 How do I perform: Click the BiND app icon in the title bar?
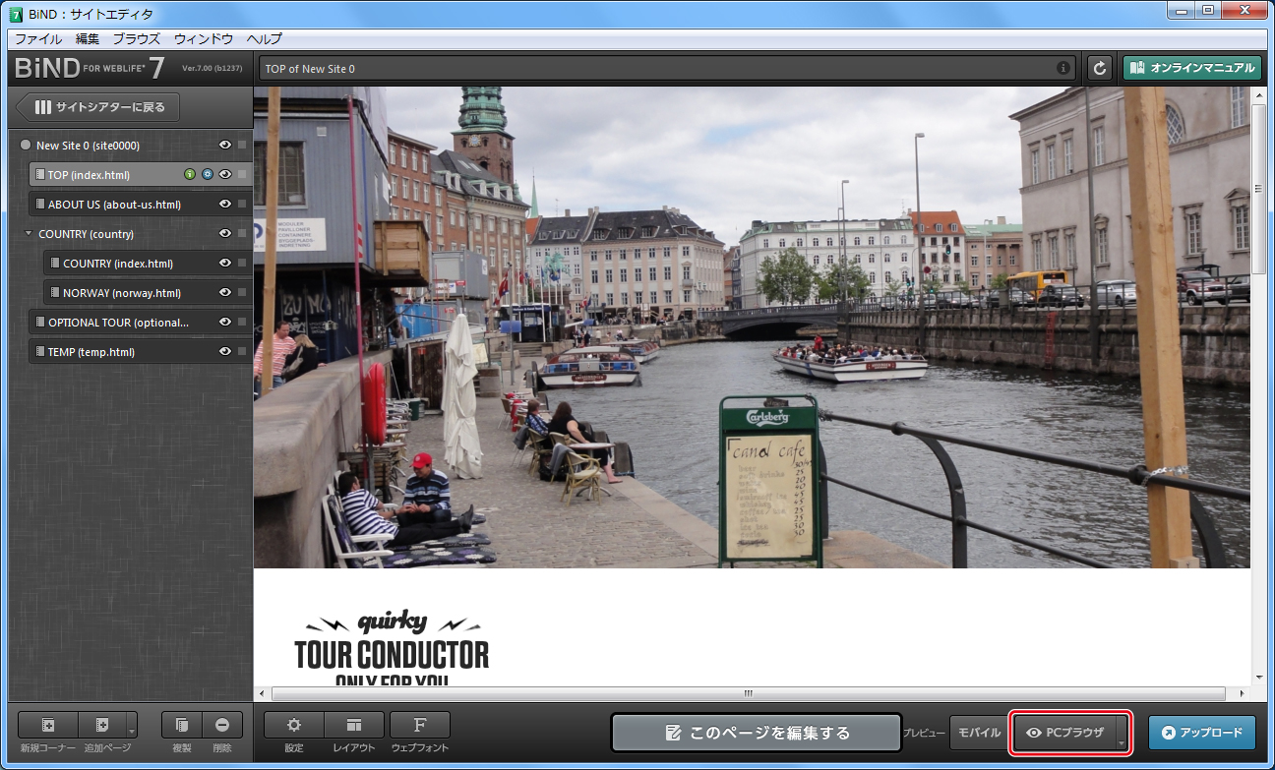[16, 14]
